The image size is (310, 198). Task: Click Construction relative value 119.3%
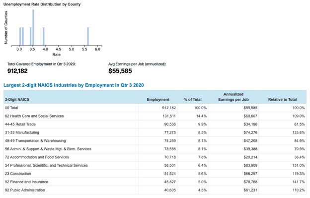pyautogui.click(x=299, y=174)
